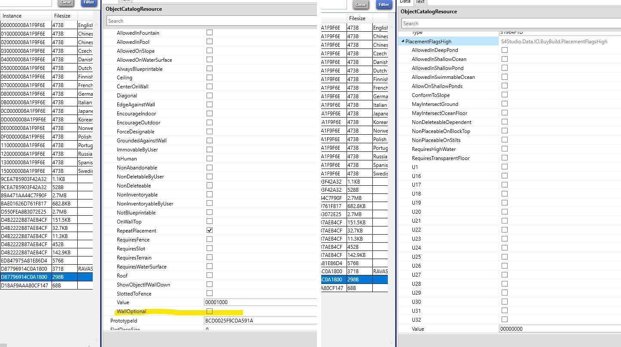
Task: Click the PrototypeId value field
Action: [x=260, y=320]
